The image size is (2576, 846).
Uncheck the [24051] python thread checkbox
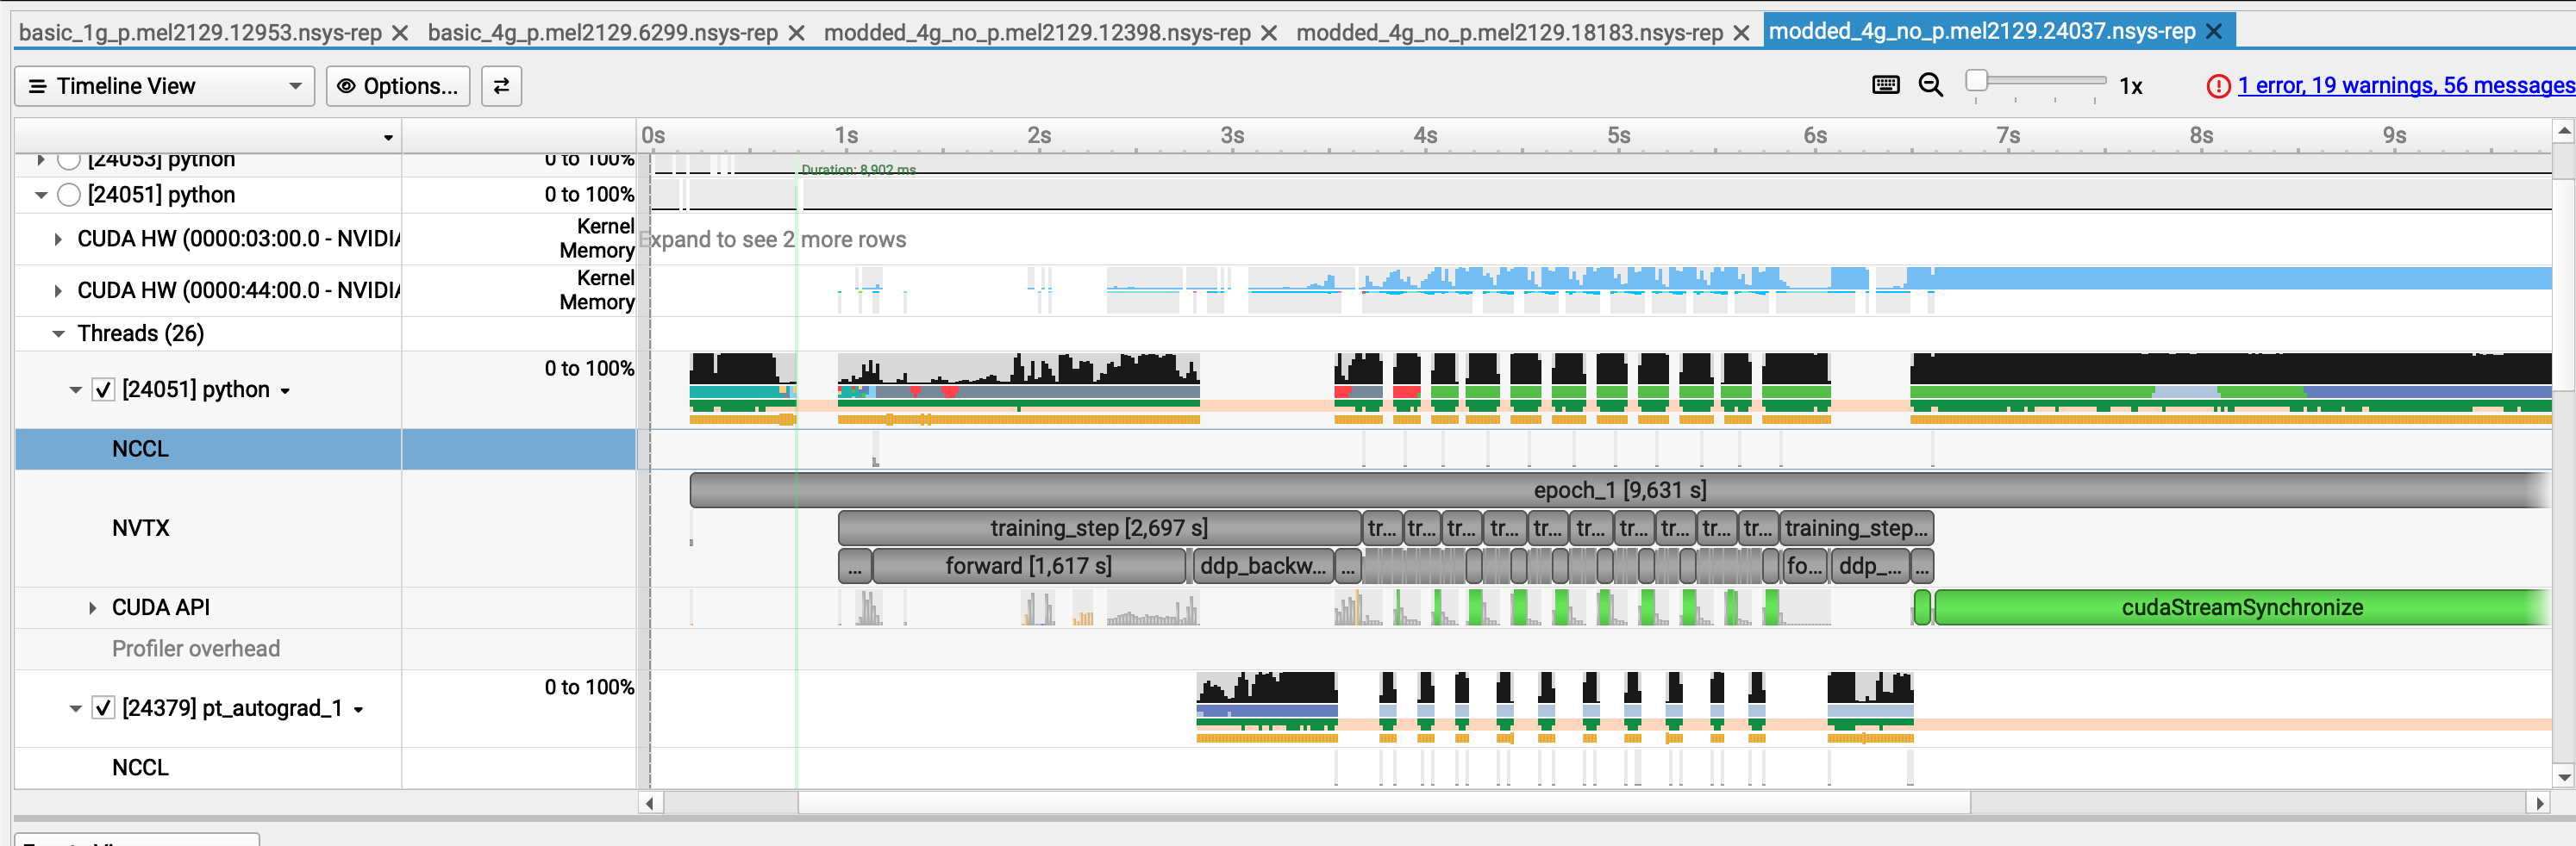[103, 389]
